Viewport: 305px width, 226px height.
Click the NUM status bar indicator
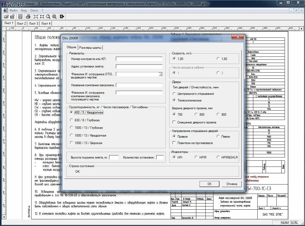coord(285,223)
